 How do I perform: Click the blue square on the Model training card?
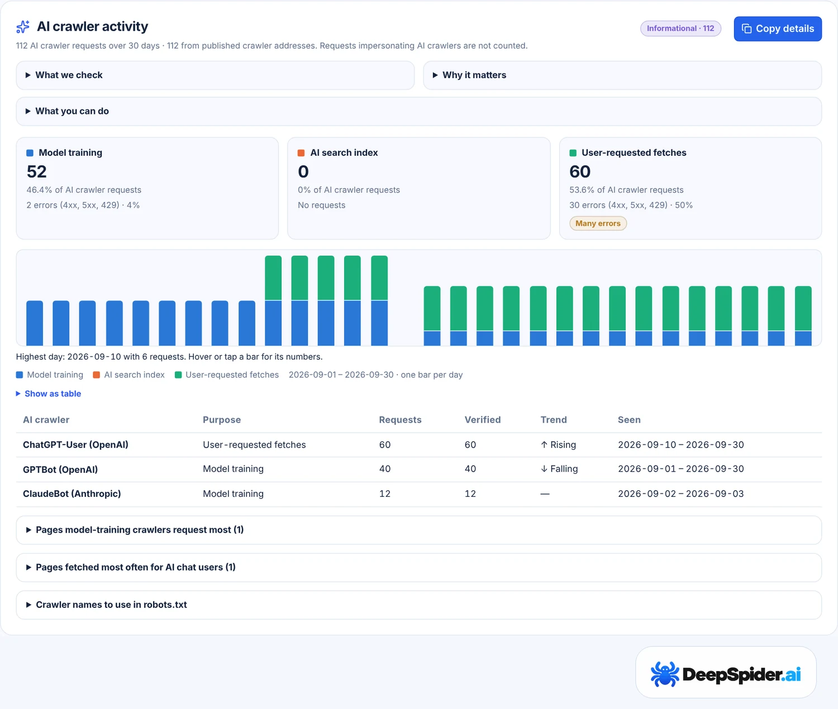[30, 153]
